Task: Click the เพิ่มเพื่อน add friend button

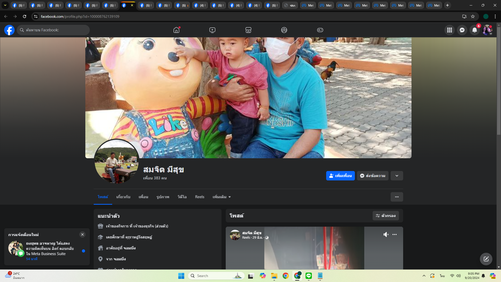Action: (340, 176)
